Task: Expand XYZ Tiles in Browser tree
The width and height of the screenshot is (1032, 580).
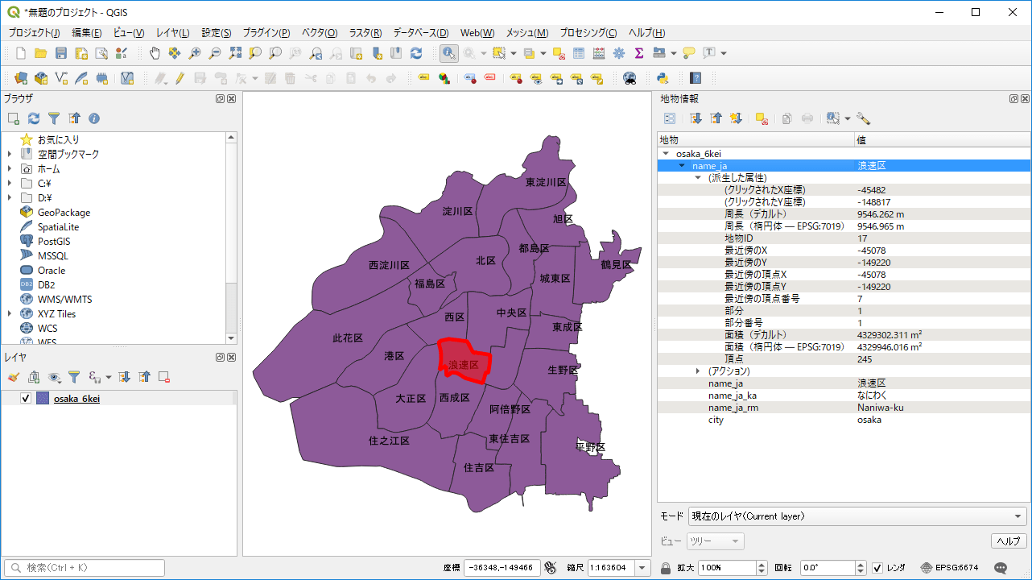Action: pos(10,314)
